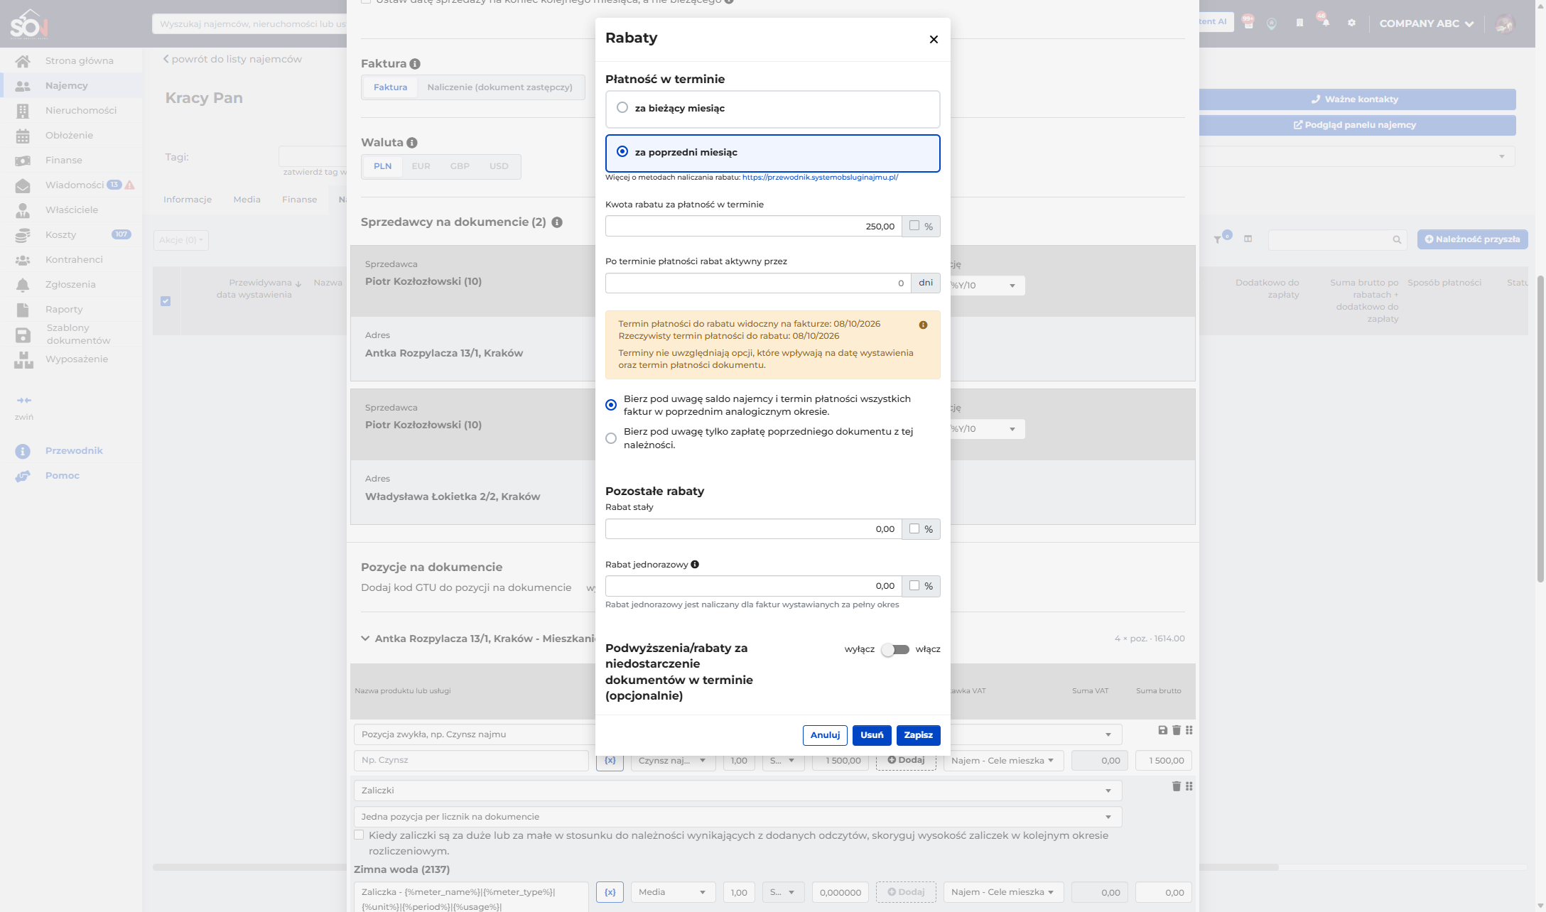The image size is (1546, 912).
Task: Click info icon beside Sprzedawcy na dokumencie
Action: coord(557,222)
